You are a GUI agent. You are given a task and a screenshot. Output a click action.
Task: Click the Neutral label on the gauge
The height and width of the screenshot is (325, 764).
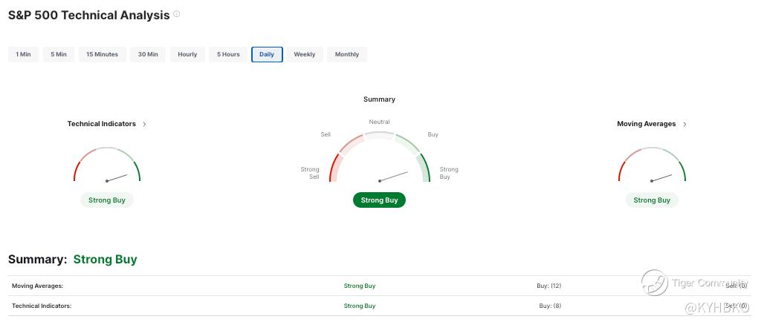[379, 122]
